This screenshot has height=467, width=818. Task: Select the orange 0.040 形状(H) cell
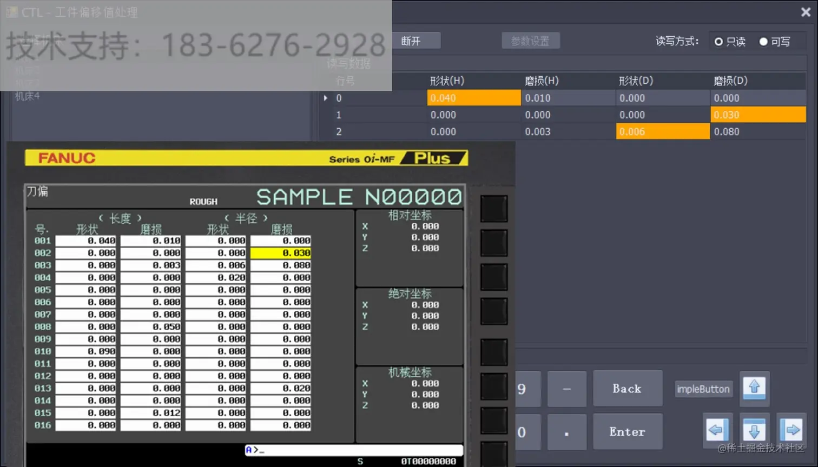(x=474, y=98)
